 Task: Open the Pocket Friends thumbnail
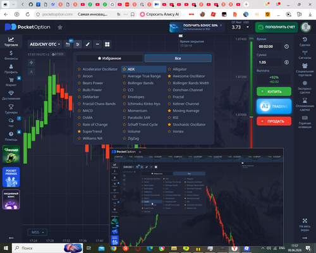tap(11, 177)
